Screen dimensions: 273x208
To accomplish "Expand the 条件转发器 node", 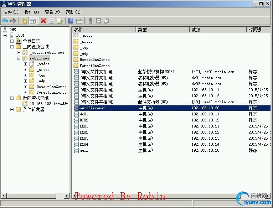I will [x=12, y=109].
